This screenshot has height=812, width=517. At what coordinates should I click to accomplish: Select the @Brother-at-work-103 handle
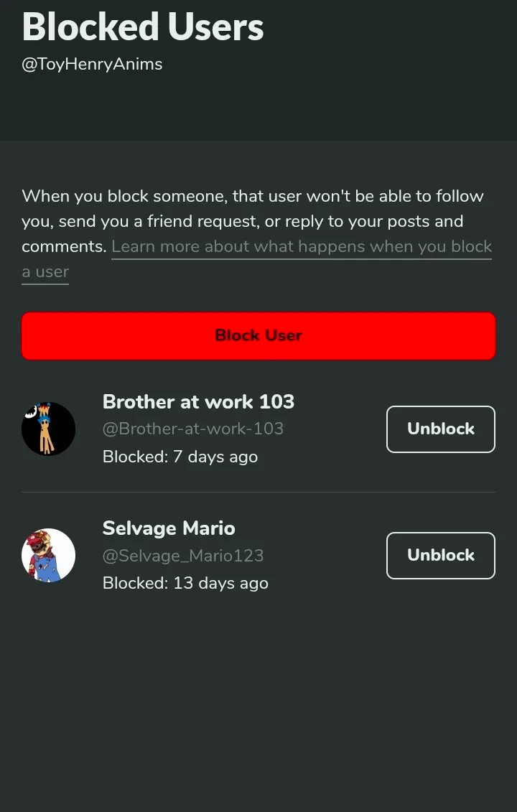pos(192,429)
